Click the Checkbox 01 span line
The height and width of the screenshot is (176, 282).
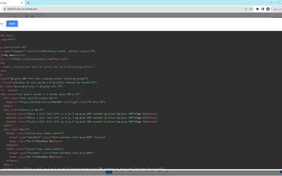tap(36, 141)
